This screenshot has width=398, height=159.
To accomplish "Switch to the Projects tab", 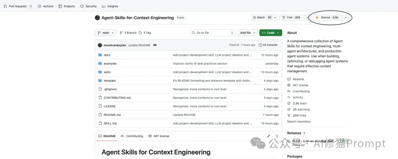I will pos(67,6).
